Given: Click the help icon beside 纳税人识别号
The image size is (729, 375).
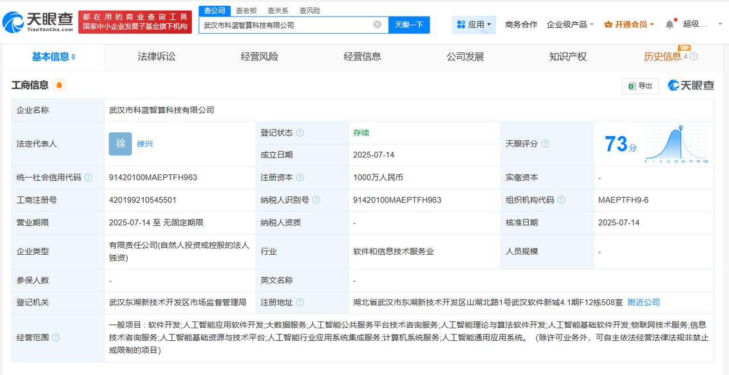Looking at the screenshot, I should pyautogui.click(x=316, y=200).
